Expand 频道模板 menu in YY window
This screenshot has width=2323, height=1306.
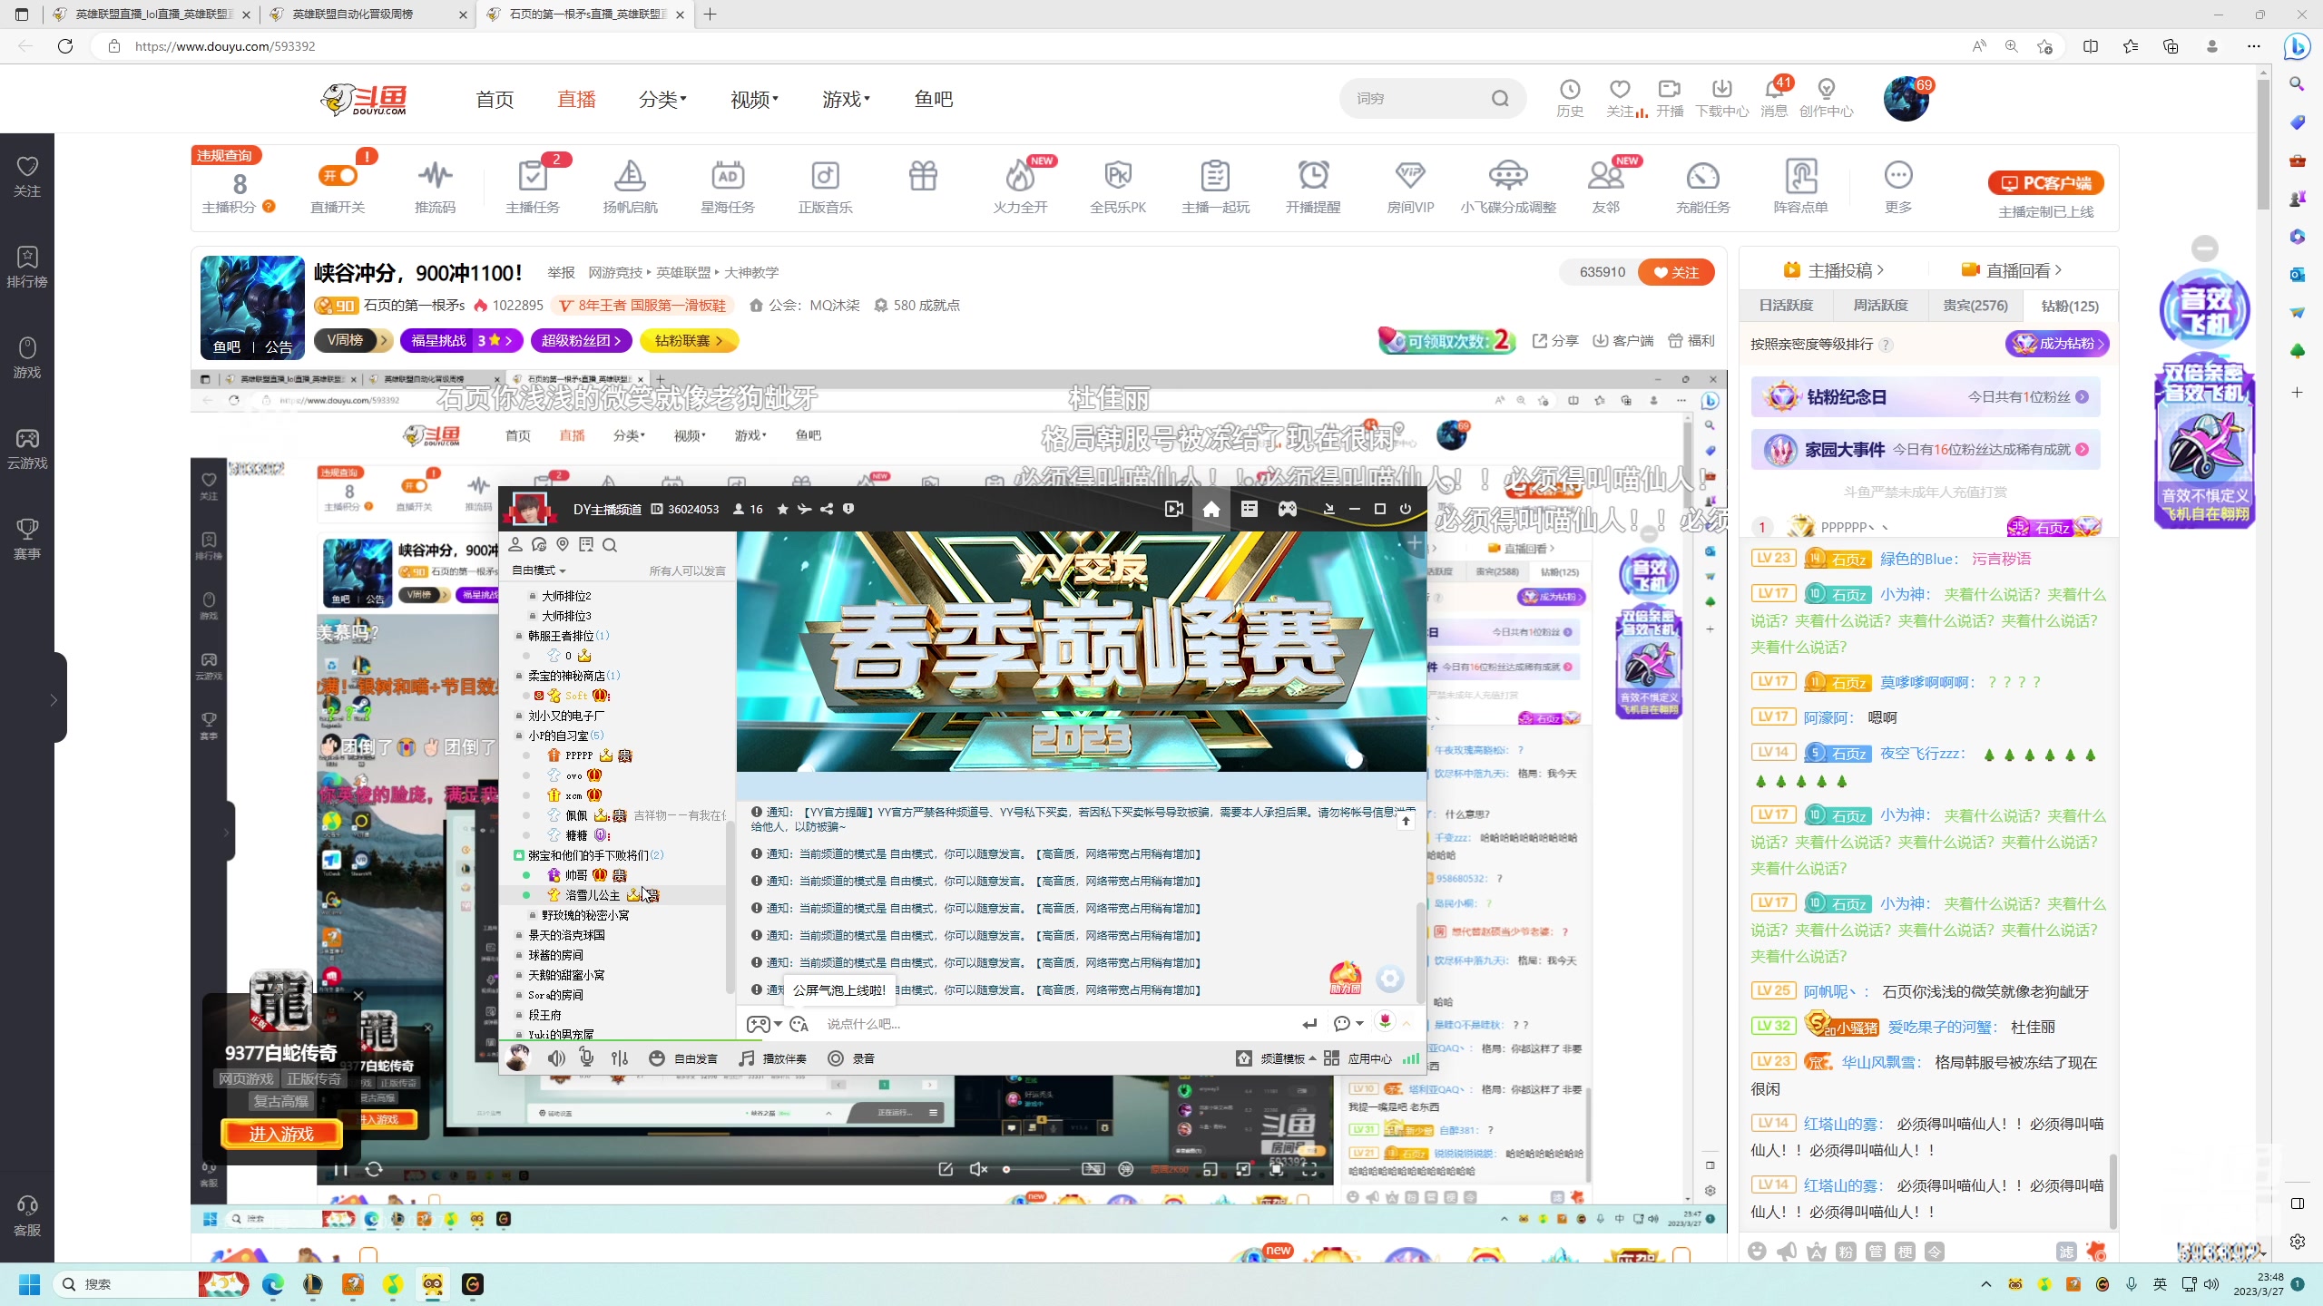tap(1277, 1058)
